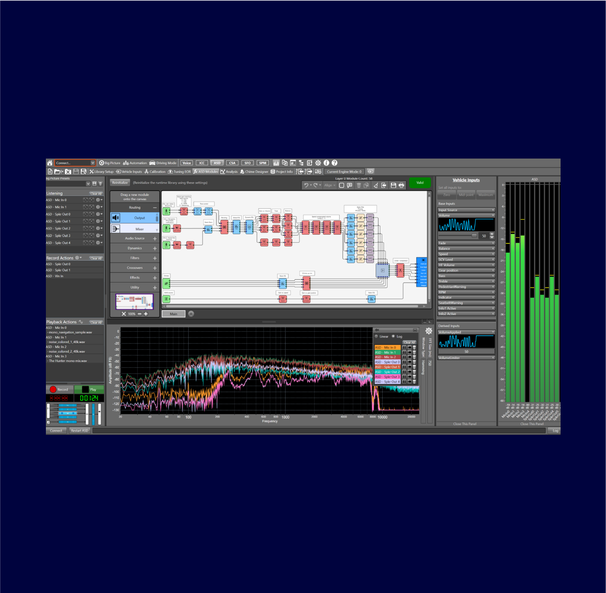The height and width of the screenshot is (593, 606).
Task: Toggle the Voice mode button
Action: (x=187, y=163)
